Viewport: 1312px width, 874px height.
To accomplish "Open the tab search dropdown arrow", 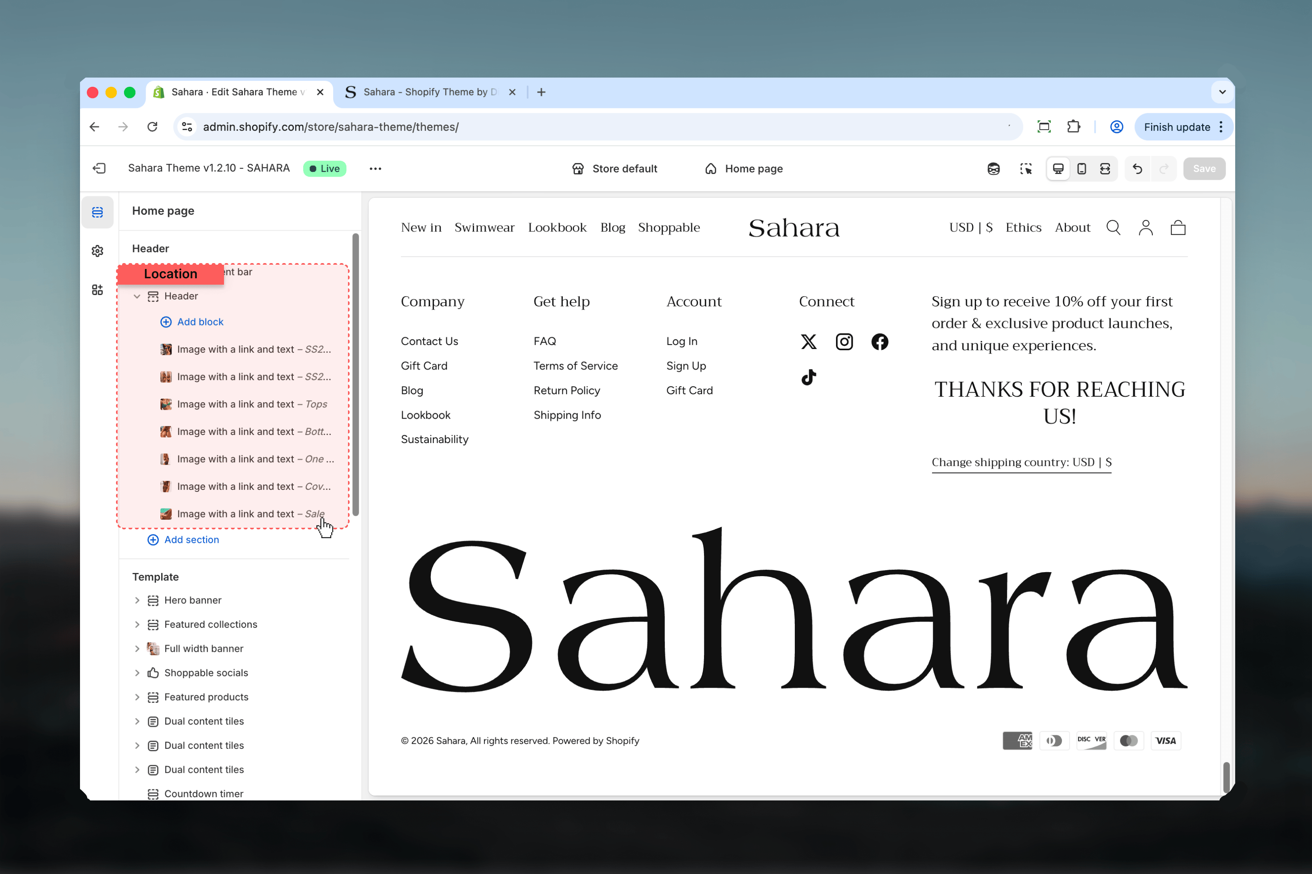I will (x=1222, y=92).
